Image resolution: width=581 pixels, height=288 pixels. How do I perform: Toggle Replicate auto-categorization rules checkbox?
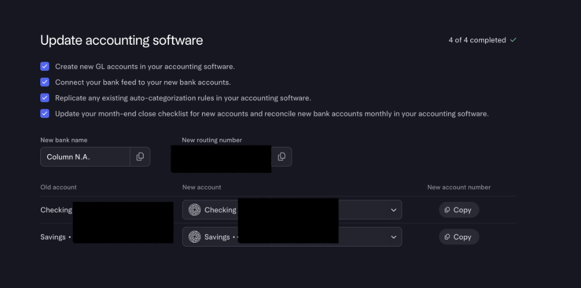(x=45, y=98)
